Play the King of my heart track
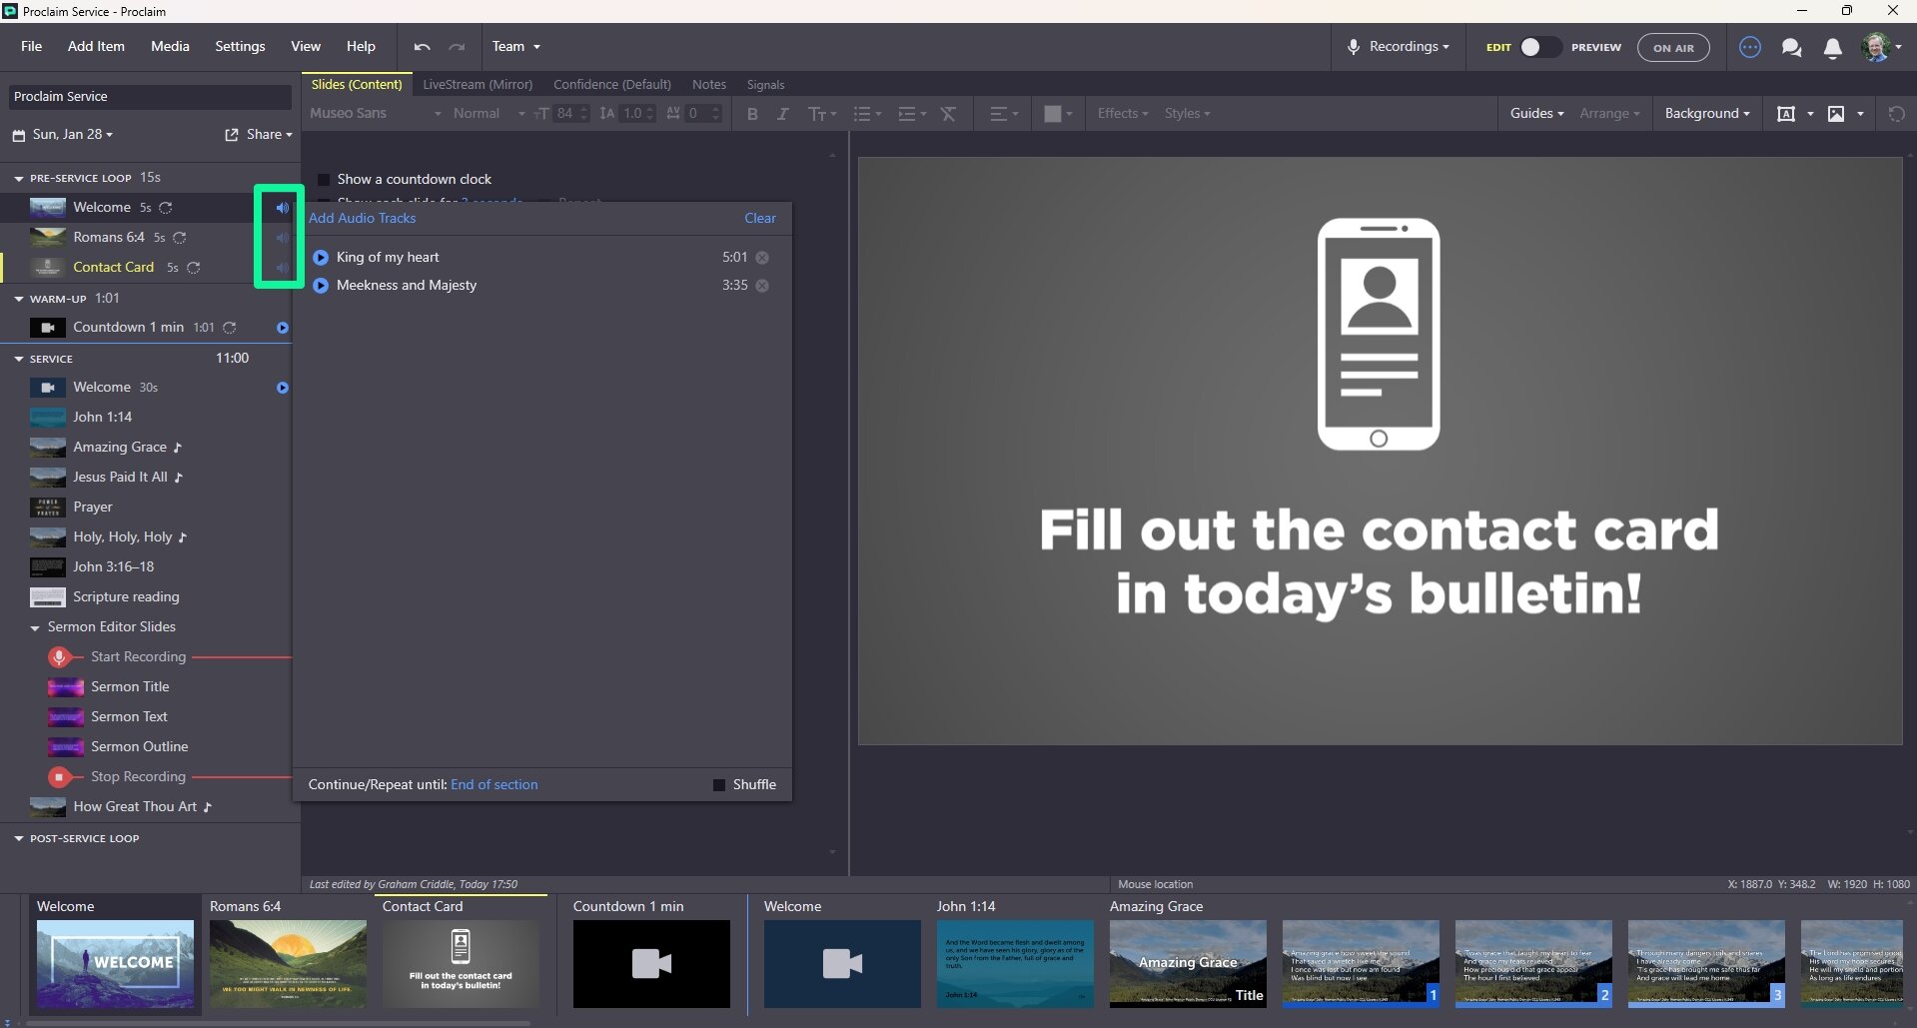1917x1028 pixels. coord(320,257)
